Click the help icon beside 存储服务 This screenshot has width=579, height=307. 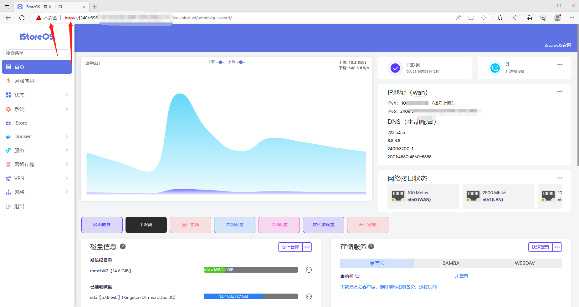click(371, 246)
